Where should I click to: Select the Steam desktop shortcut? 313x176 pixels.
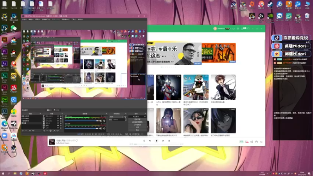click(x=270, y=4)
